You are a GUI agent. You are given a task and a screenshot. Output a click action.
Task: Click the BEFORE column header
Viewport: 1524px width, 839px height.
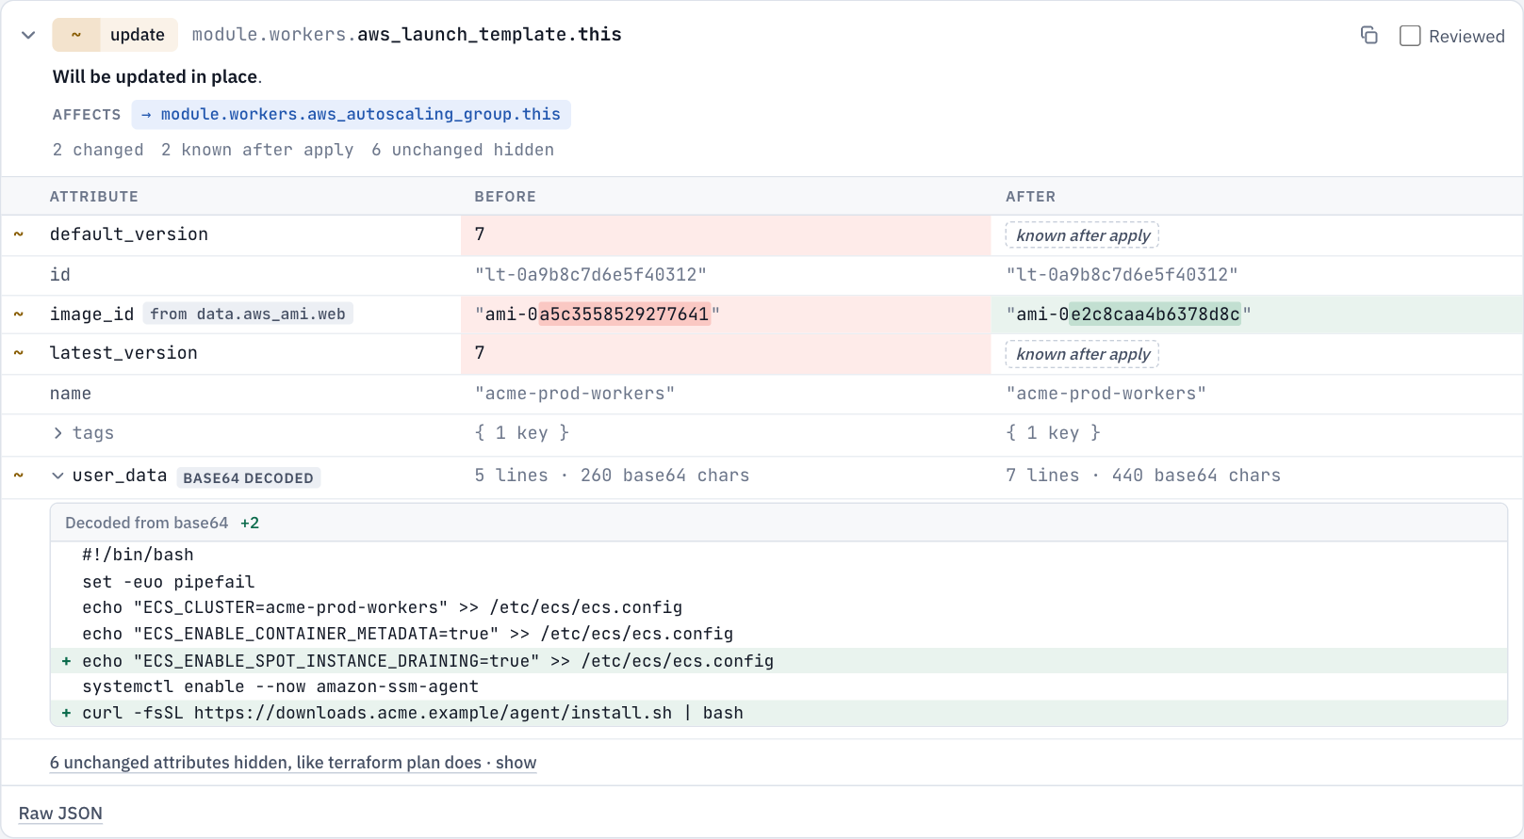(505, 197)
